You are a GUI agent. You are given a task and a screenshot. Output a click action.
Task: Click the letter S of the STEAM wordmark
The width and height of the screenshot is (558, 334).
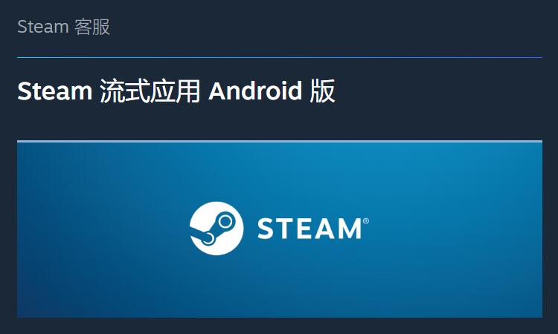(x=265, y=229)
